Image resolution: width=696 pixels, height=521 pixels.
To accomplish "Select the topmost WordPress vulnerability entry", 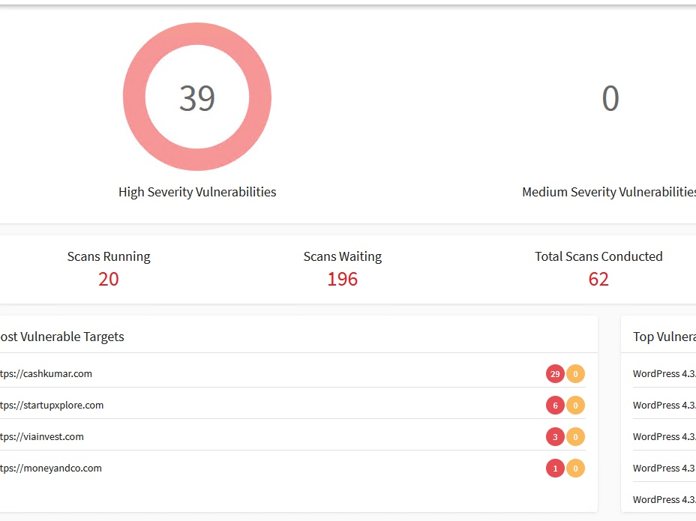I will coord(664,374).
